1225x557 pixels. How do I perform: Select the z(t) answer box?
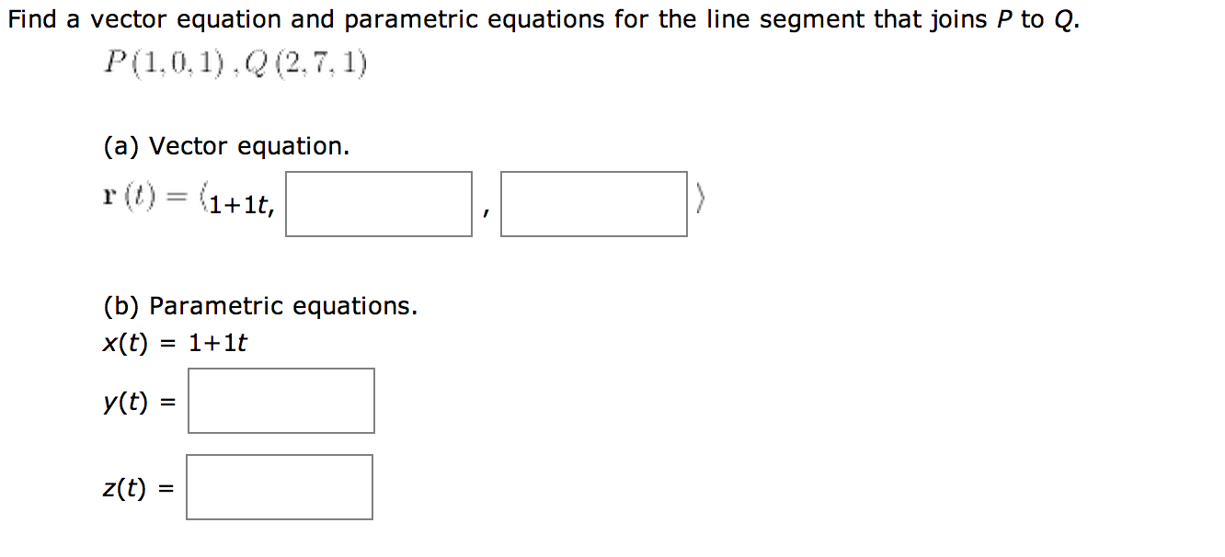coord(279,487)
